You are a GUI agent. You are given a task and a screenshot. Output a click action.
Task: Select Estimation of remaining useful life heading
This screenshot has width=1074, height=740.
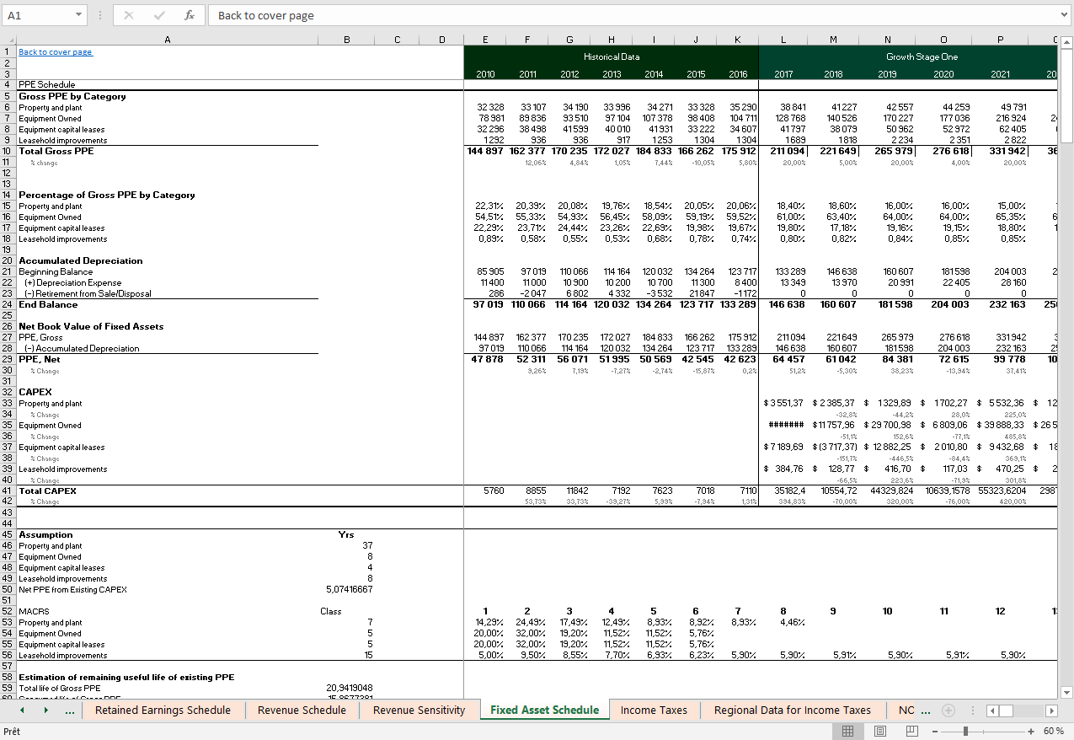point(126,677)
